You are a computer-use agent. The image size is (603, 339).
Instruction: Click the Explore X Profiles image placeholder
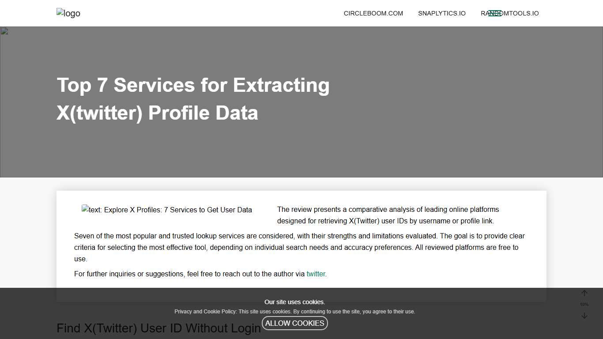(167, 210)
